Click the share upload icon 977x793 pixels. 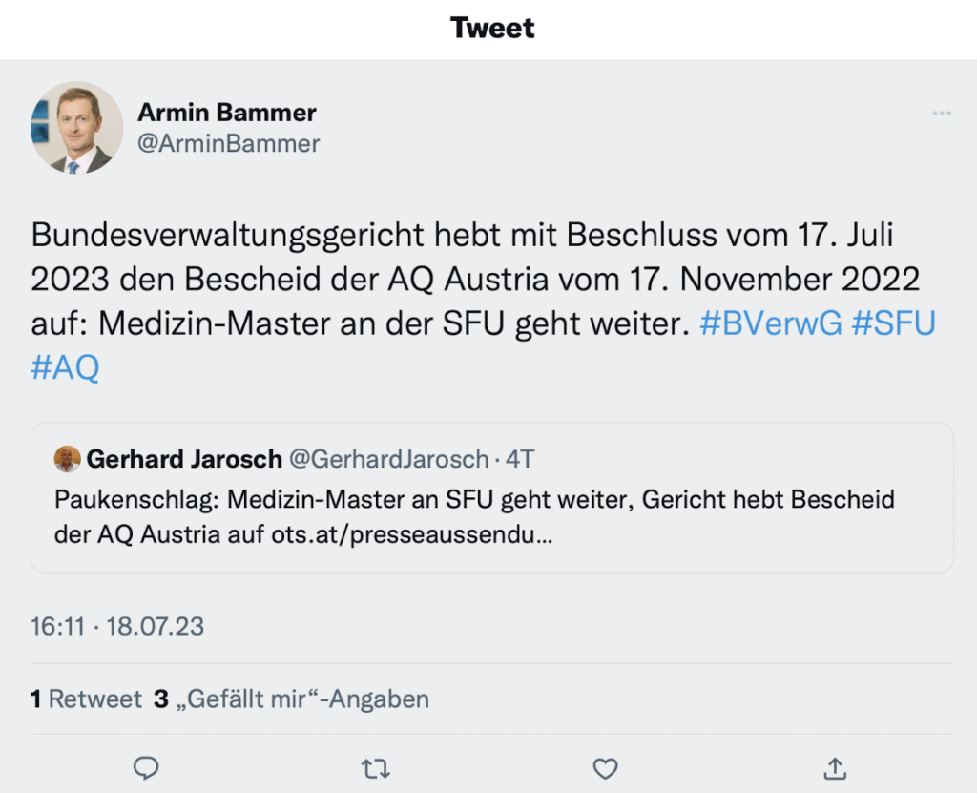[x=835, y=767]
